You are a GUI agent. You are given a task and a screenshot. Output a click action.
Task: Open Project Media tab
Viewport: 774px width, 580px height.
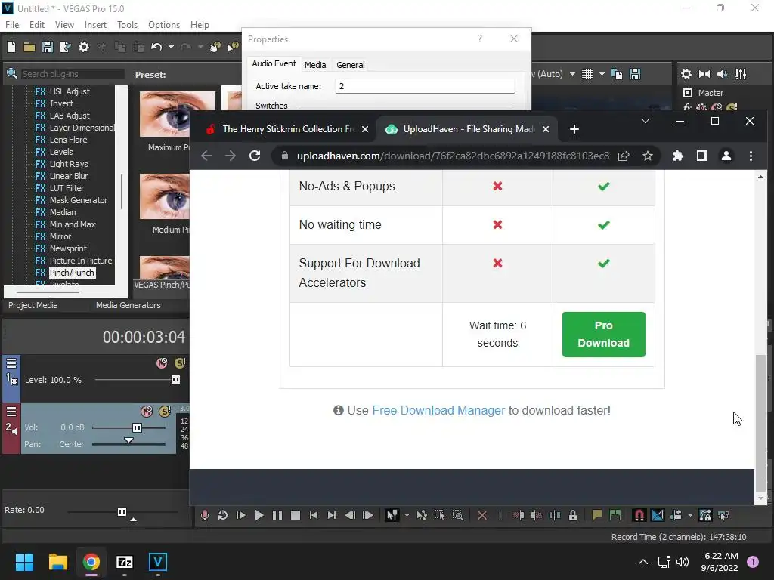tap(33, 305)
